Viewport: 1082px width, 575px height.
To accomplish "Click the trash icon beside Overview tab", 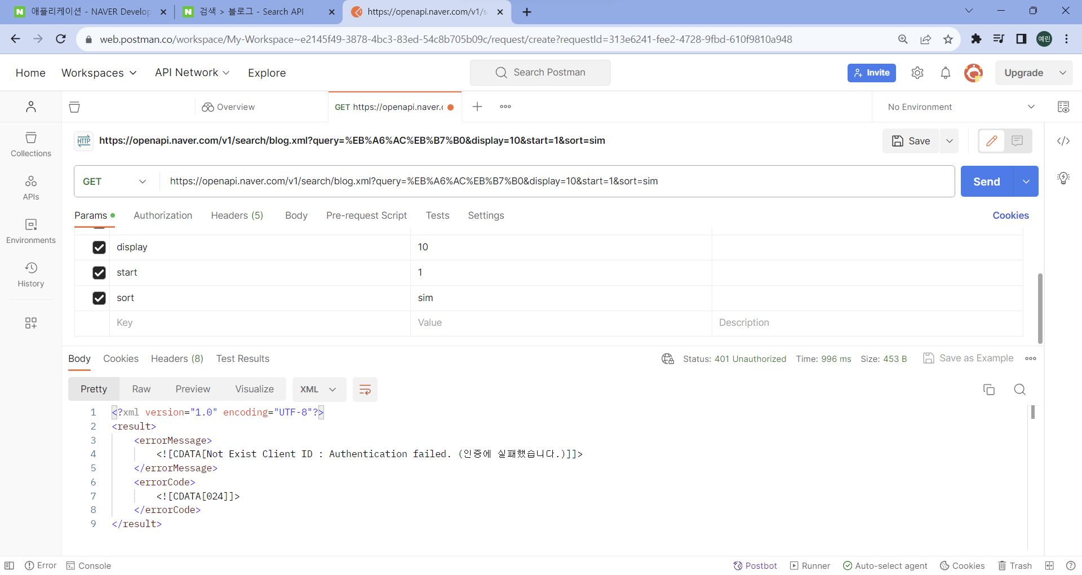I will click(74, 107).
